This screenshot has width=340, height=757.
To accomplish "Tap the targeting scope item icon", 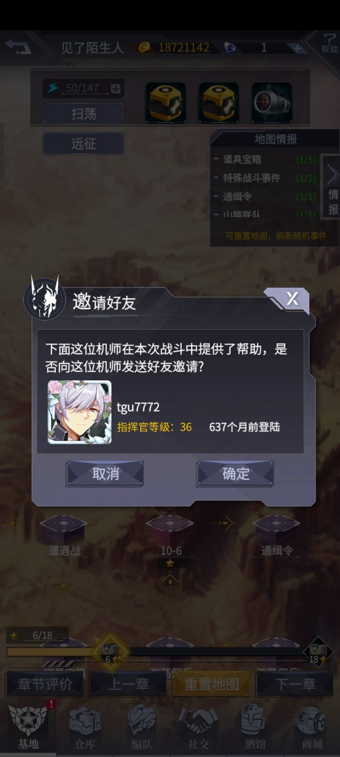I will (x=272, y=102).
